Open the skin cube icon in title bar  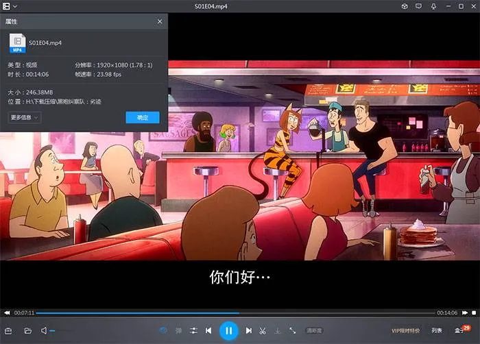pyautogui.click(x=405, y=6)
